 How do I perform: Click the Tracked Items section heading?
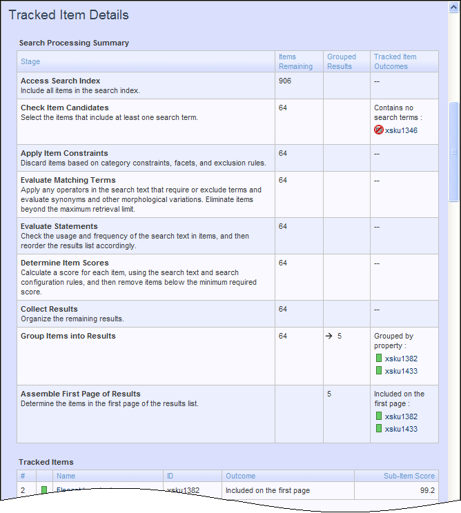point(46,462)
